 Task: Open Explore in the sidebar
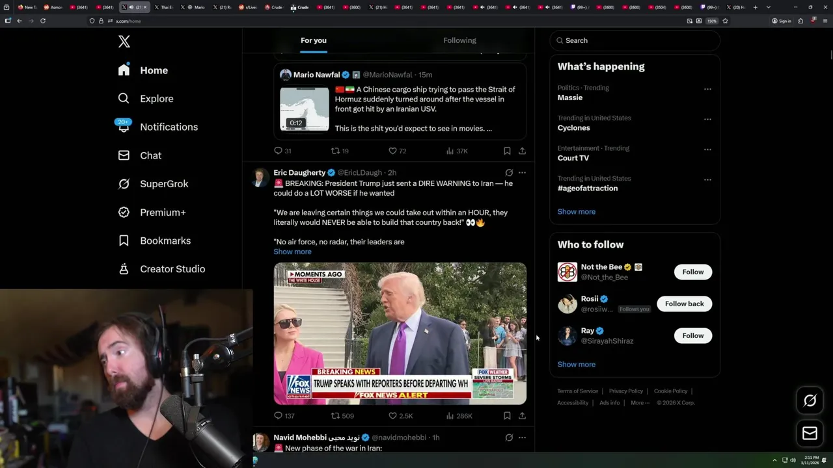[146, 99]
